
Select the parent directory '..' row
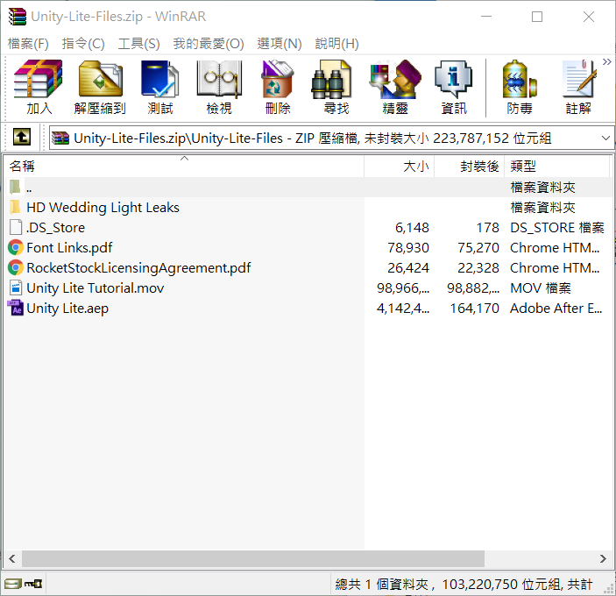[307, 187]
